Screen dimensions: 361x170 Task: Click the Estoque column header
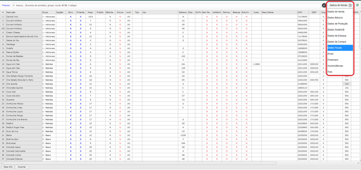pyautogui.click(x=183, y=13)
